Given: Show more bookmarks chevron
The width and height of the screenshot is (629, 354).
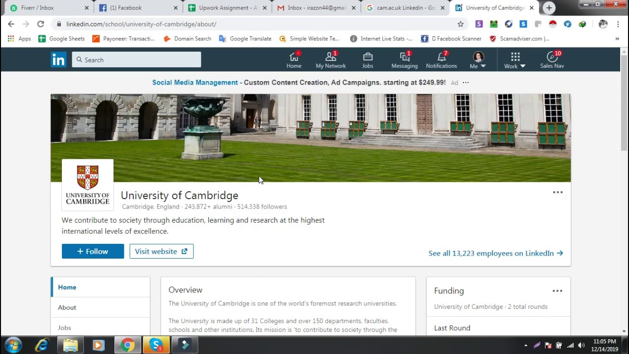Looking at the screenshot, I should [x=617, y=38].
